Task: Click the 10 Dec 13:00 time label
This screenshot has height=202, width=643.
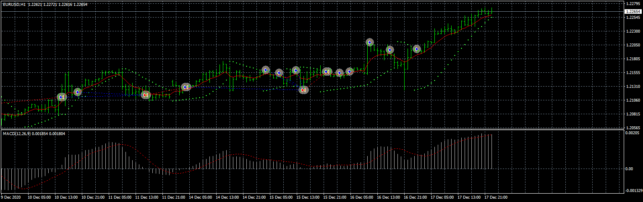Action: point(66,197)
